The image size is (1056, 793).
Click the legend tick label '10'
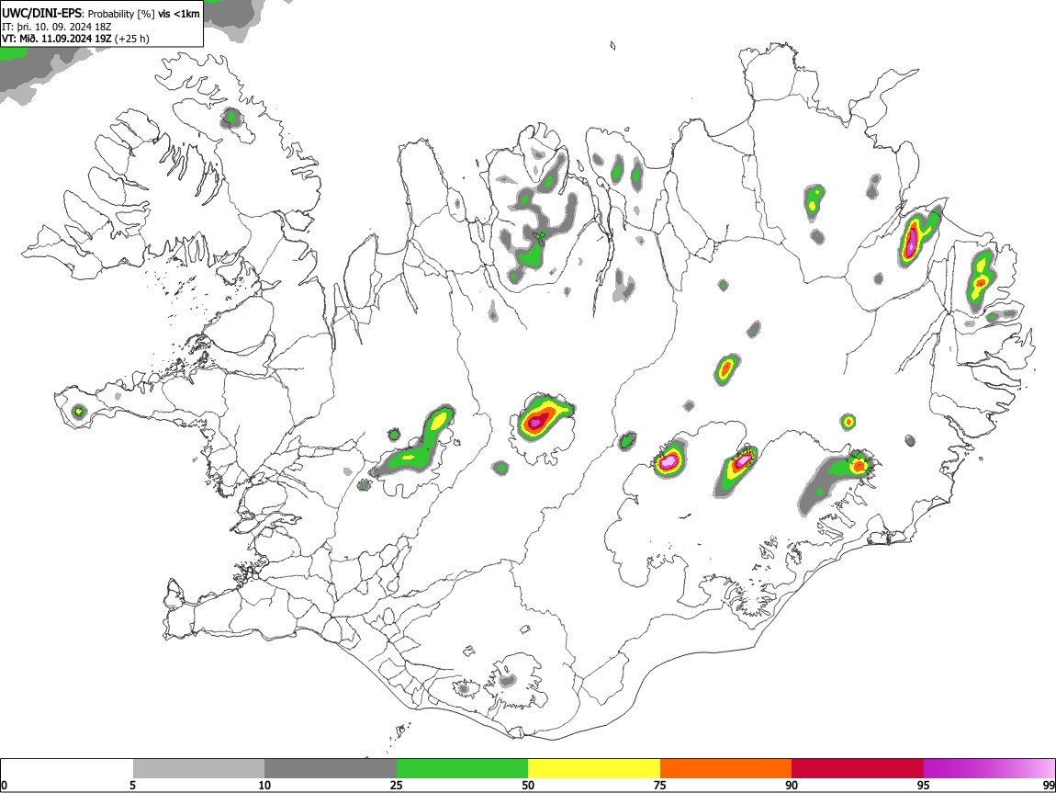click(264, 785)
